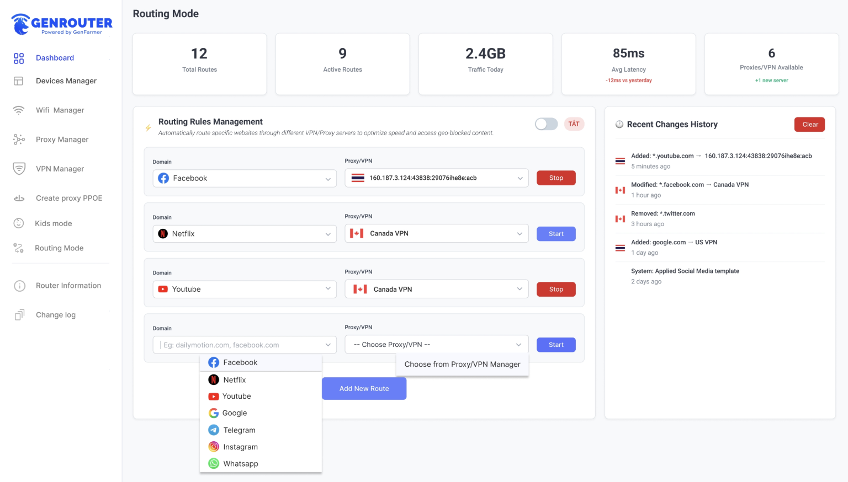Click the Router Information info icon
Image resolution: width=848 pixels, height=482 pixels.
[x=19, y=286]
